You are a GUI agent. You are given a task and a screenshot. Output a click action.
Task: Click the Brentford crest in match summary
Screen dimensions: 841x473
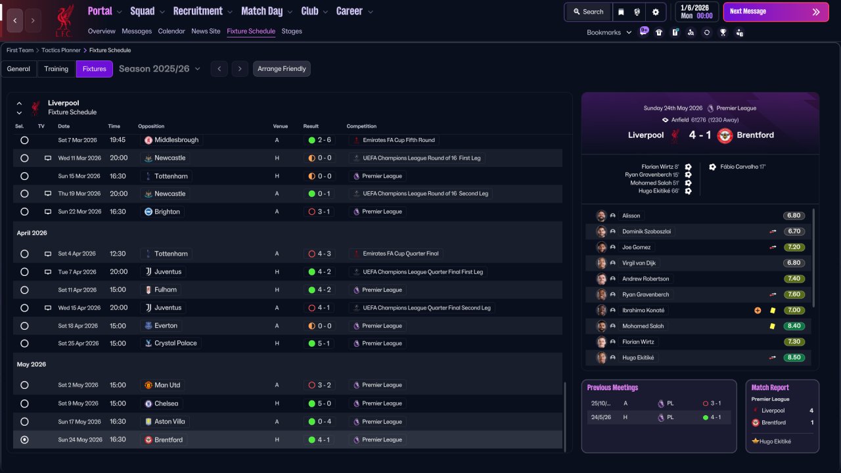725,135
